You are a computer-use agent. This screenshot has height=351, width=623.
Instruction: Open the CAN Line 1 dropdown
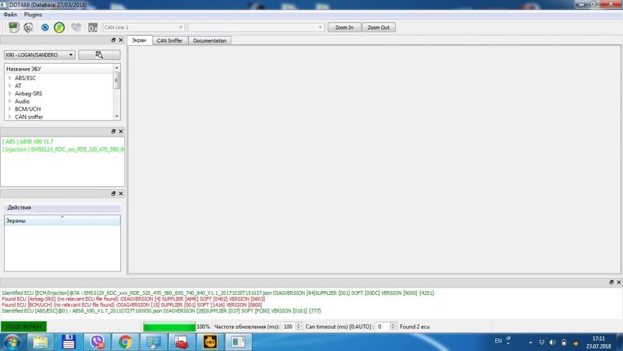pyautogui.click(x=144, y=27)
